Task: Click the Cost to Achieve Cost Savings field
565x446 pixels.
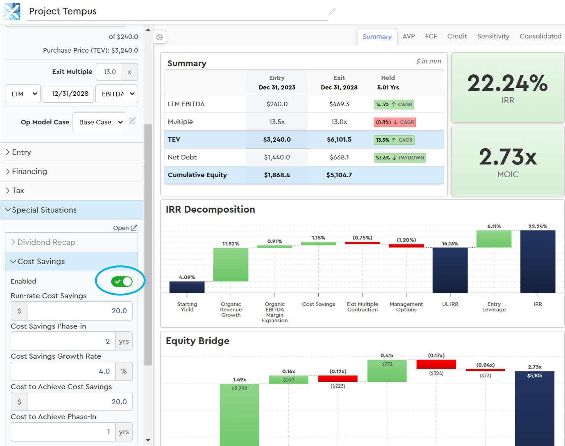Action: coord(80,402)
